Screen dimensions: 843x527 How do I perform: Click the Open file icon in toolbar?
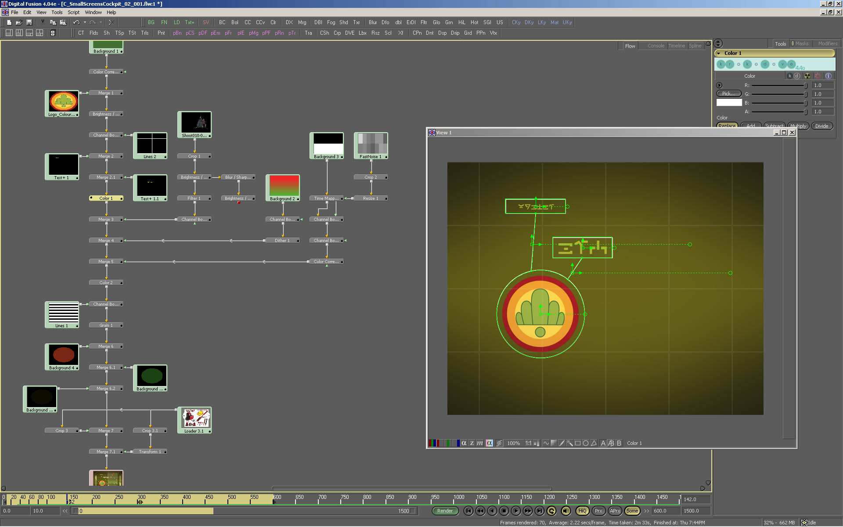tap(19, 22)
